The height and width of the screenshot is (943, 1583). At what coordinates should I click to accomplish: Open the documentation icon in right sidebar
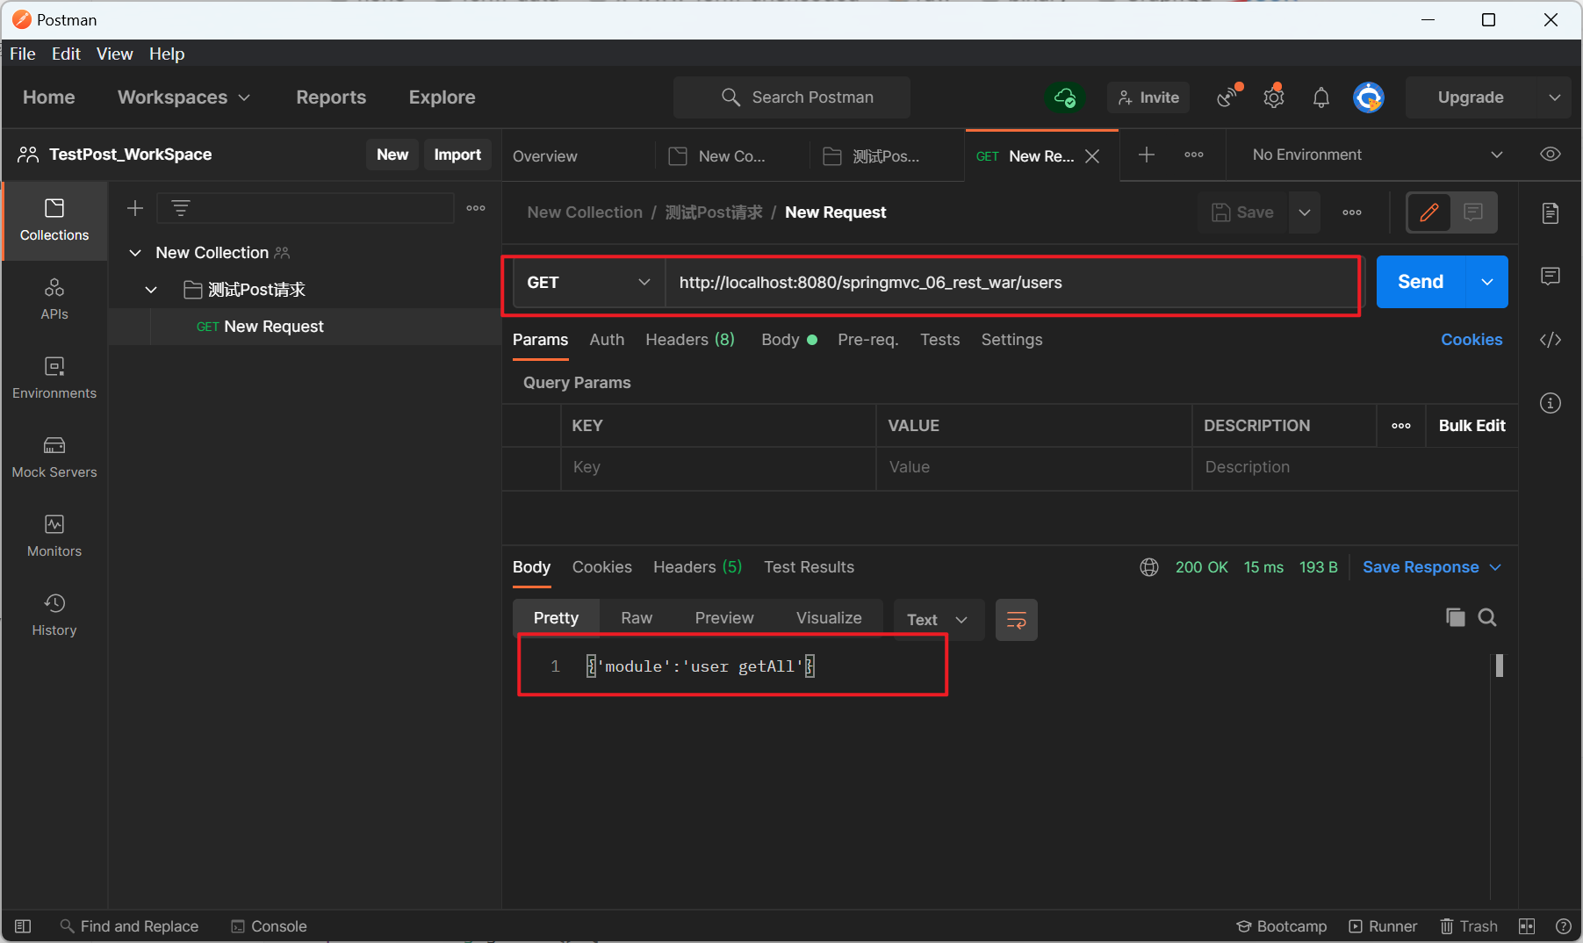(x=1551, y=212)
